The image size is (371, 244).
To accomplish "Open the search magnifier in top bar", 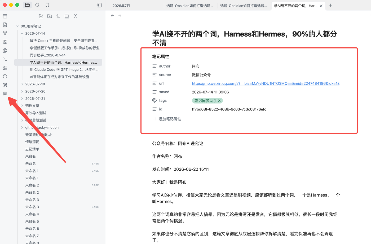I will (x=37, y=5).
